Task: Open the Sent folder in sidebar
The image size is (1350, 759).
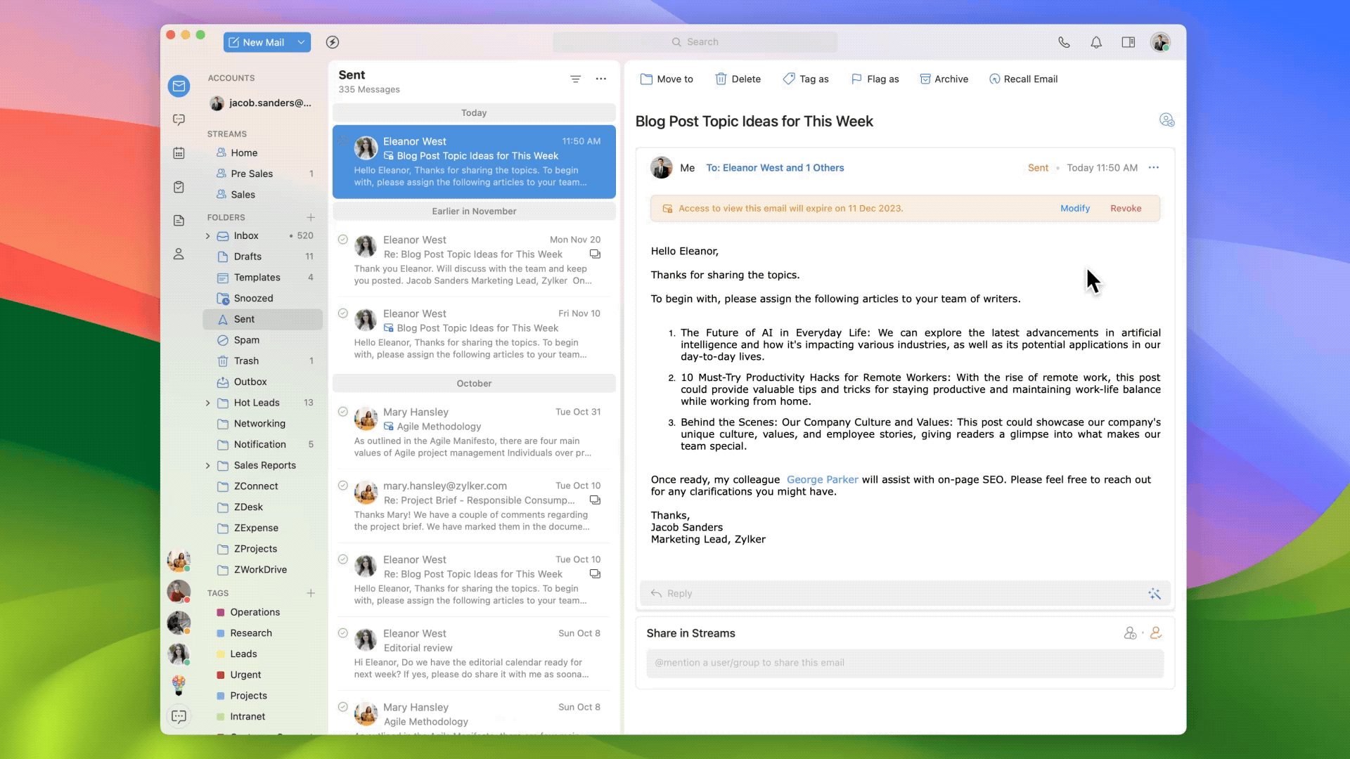Action: pyautogui.click(x=244, y=319)
